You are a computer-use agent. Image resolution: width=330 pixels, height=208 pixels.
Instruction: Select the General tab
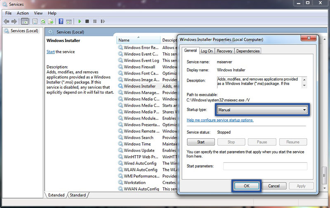tap(190, 50)
